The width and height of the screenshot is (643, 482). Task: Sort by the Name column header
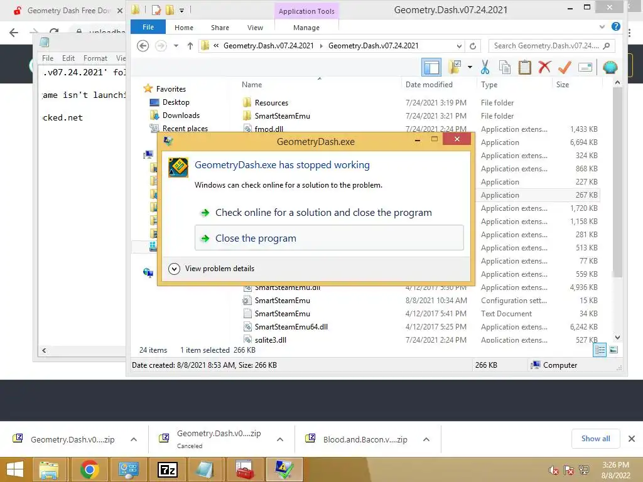pyautogui.click(x=252, y=85)
